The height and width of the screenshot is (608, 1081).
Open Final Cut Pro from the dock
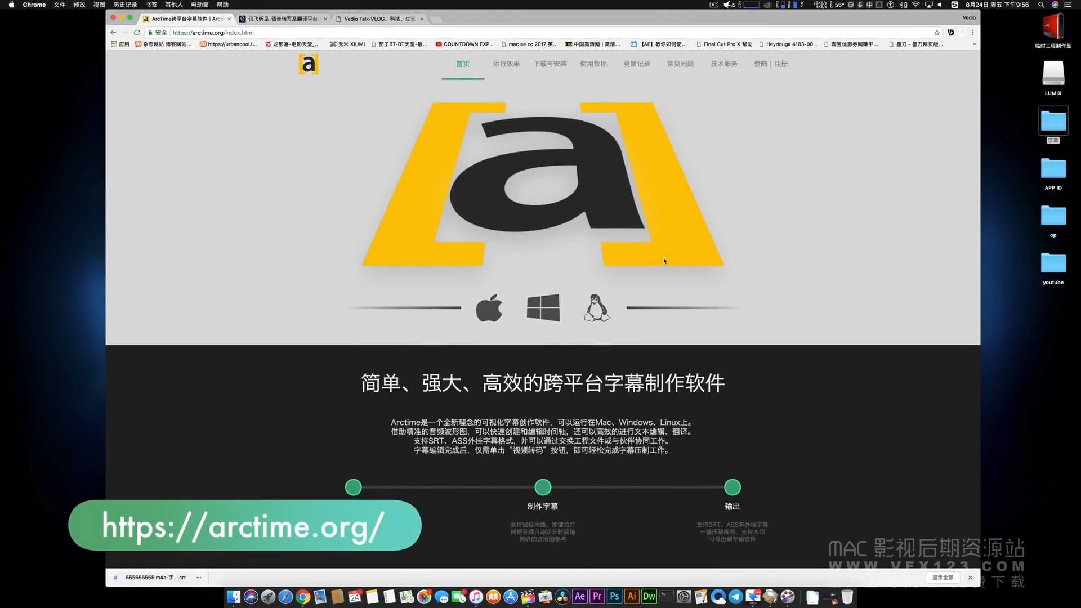528,597
